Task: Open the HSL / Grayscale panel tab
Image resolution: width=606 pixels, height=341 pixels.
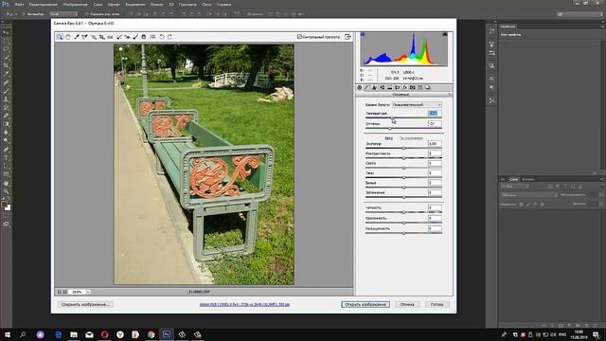Action: coord(383,88)
